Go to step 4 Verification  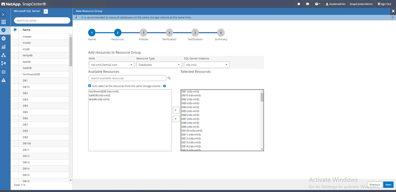[169, 32]
